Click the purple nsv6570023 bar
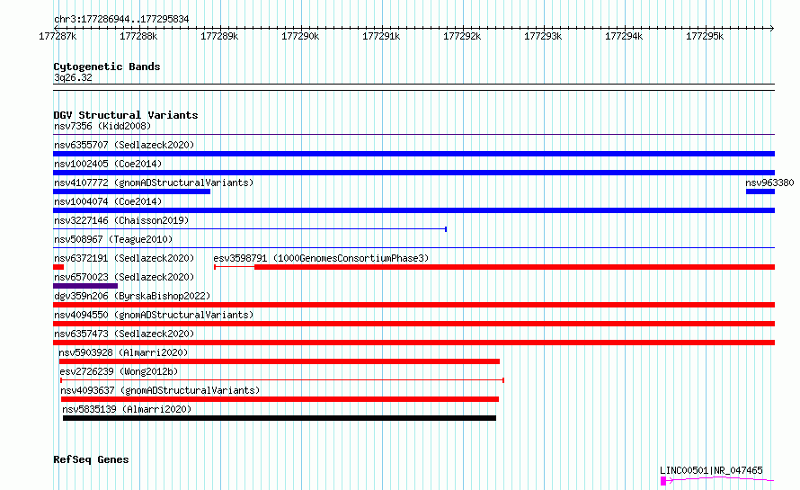 pos(85,286)
